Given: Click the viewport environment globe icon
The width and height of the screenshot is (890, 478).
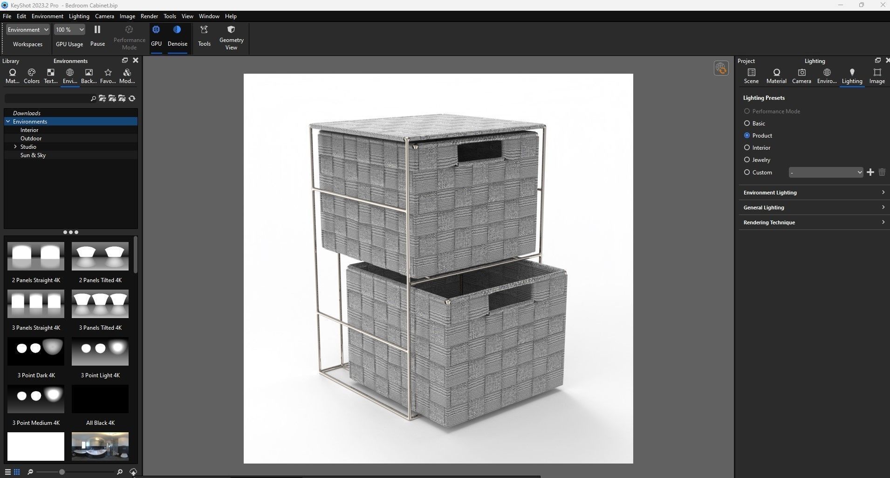Looking at the screenshot, I should point(721,68).
